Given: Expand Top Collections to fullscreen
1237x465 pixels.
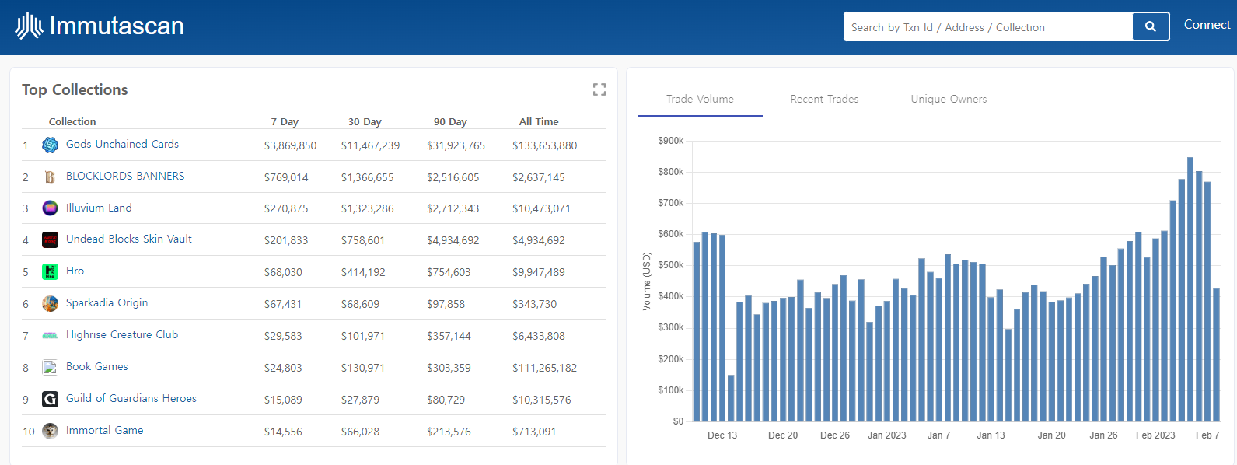Looking at the screenshot, I should [599, 89].
